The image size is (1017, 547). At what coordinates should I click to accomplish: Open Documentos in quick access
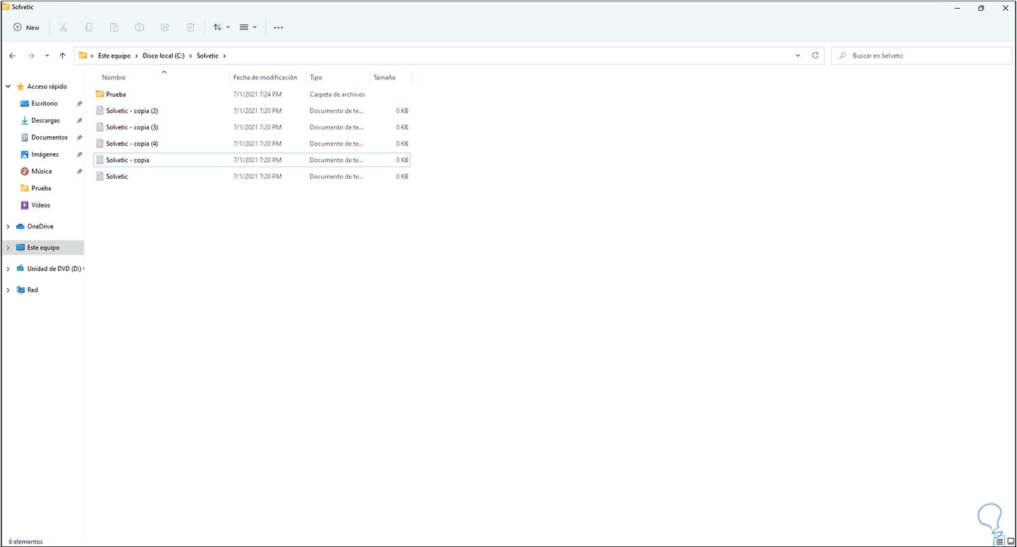click(x=49, y=138)
